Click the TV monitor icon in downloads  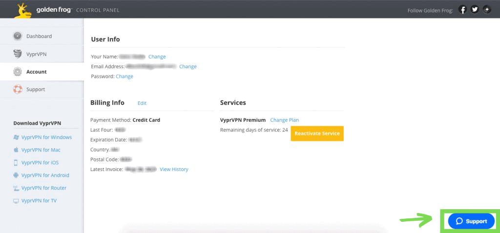point(16,201)
